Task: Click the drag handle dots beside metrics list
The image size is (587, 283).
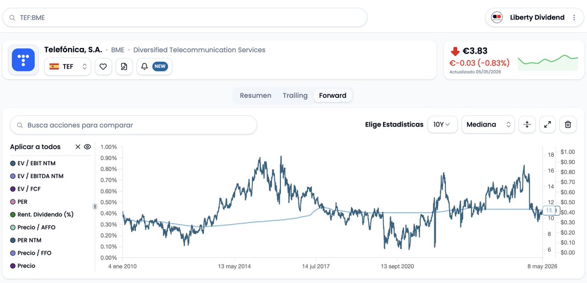Action: pos(95,207)
